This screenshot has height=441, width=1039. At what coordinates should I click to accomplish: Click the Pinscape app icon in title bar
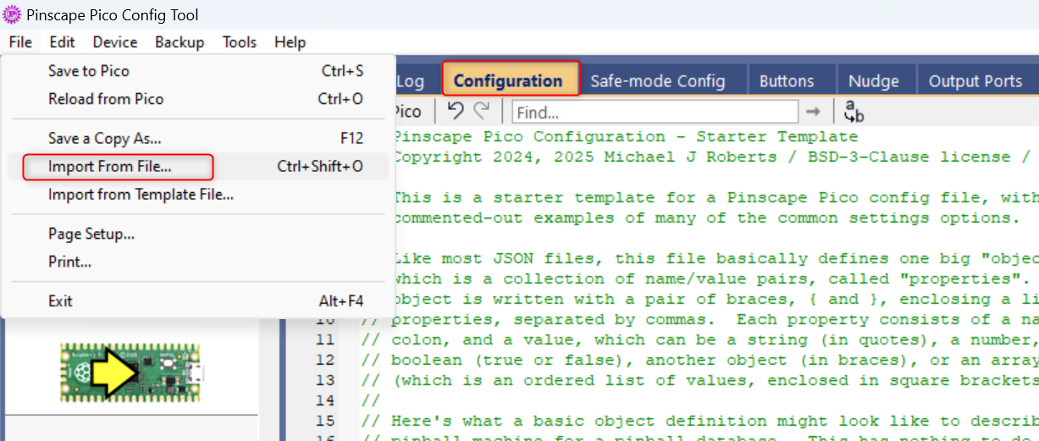tap(12, 14)
